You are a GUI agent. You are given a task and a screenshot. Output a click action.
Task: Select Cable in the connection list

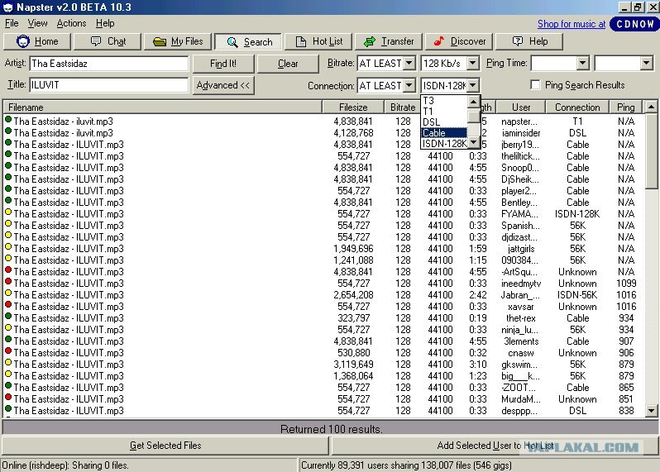pyautogui.click(x=434, y=133)
